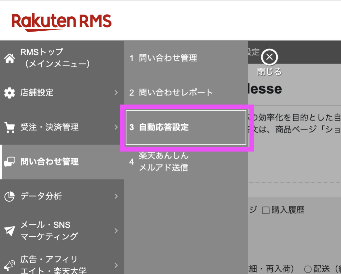This screenshot has width=341, height=274.
Task: Select the 配送 radio button
Action: (308, 270)
